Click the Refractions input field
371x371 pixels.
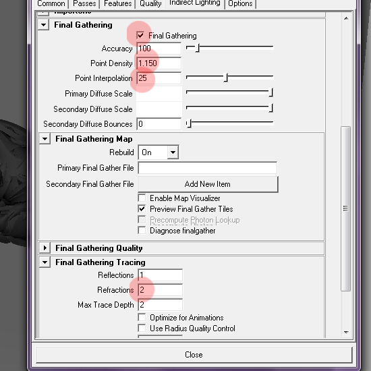click(x=160, y=290)
